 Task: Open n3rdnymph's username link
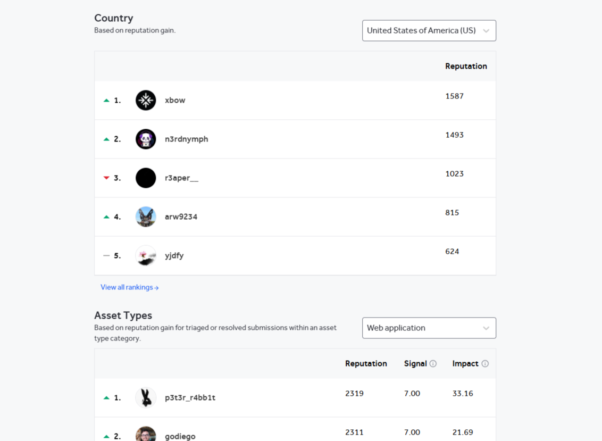pos(186,139)
